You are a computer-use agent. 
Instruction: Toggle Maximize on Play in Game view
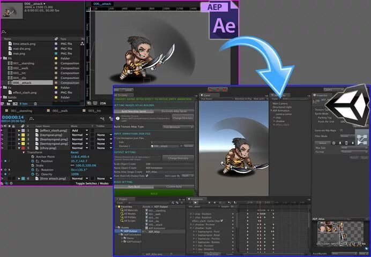243,99
